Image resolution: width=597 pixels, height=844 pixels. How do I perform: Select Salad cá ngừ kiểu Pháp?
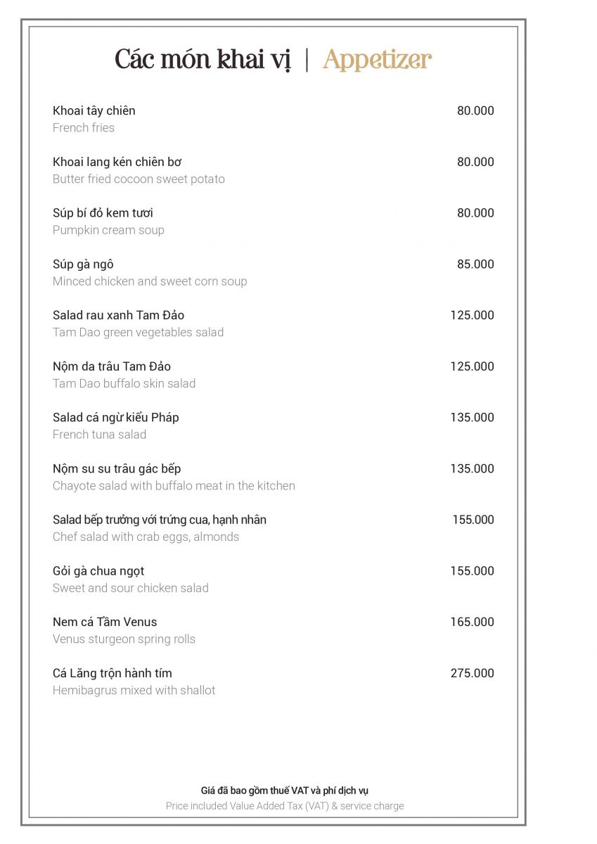point(116,418)
